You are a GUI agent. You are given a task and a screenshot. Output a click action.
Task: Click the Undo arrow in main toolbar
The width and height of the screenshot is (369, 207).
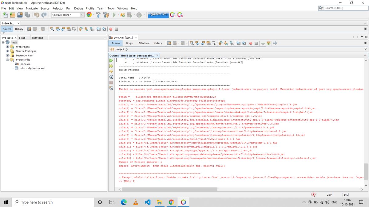pos(37,15)
